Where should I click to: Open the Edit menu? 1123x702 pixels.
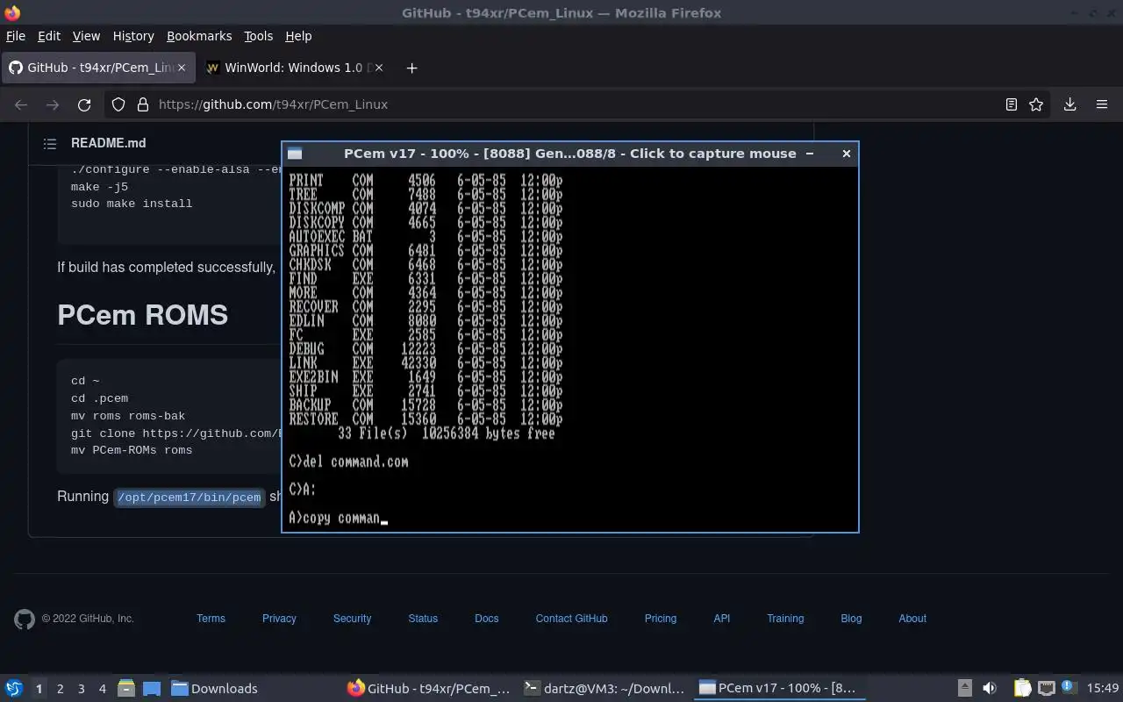pos(49,36)
